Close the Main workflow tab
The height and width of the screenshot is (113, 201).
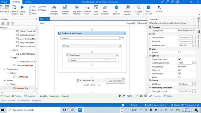(x=47, y=19)
